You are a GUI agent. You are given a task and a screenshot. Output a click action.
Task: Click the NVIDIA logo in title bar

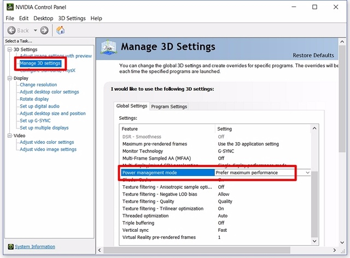click(8, 7)
